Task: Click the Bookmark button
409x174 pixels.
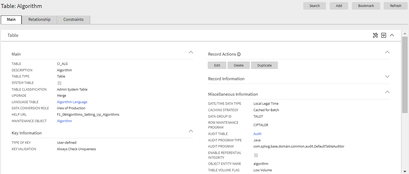Action: [365, 6]
